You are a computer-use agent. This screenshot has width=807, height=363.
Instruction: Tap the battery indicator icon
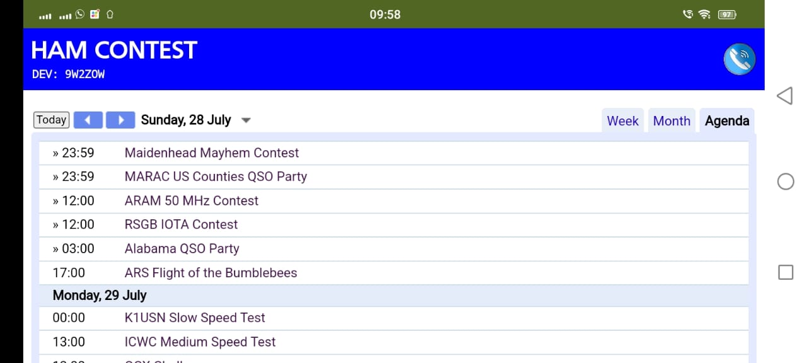click(x=728, y=14)
